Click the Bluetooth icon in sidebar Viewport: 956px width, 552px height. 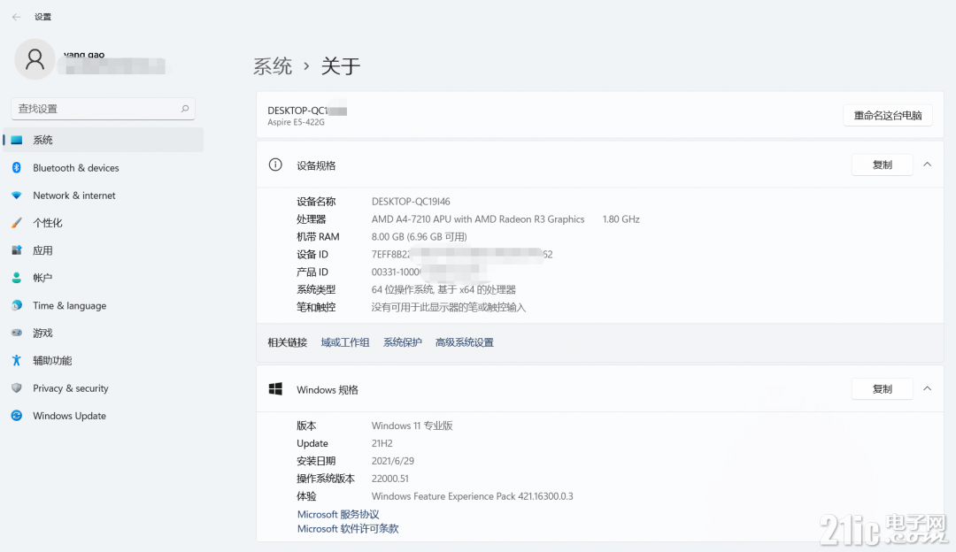pyautogui.click(x=17, y=167)
